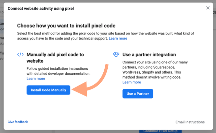Screen dimensions: 216x133
Task: Click the Give feedback link
Action: [x=18, y=122]
